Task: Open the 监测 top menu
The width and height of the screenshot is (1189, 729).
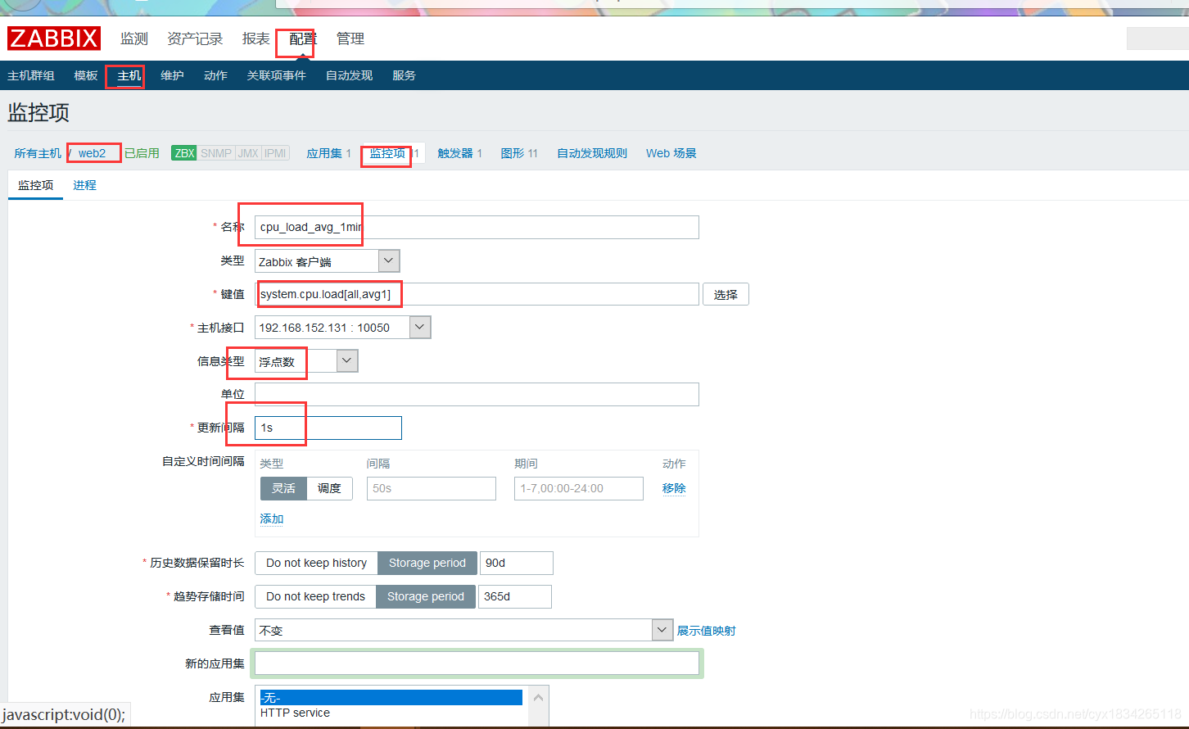Action: coord(134,38)
